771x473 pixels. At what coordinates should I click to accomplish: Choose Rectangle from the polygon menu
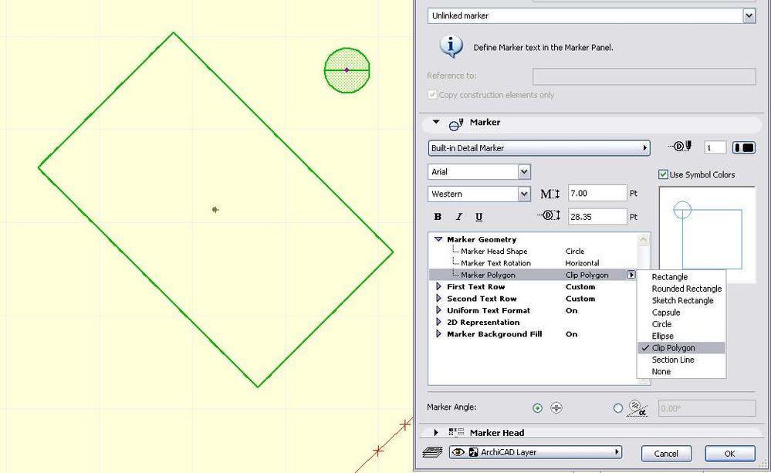pos(681,277)
